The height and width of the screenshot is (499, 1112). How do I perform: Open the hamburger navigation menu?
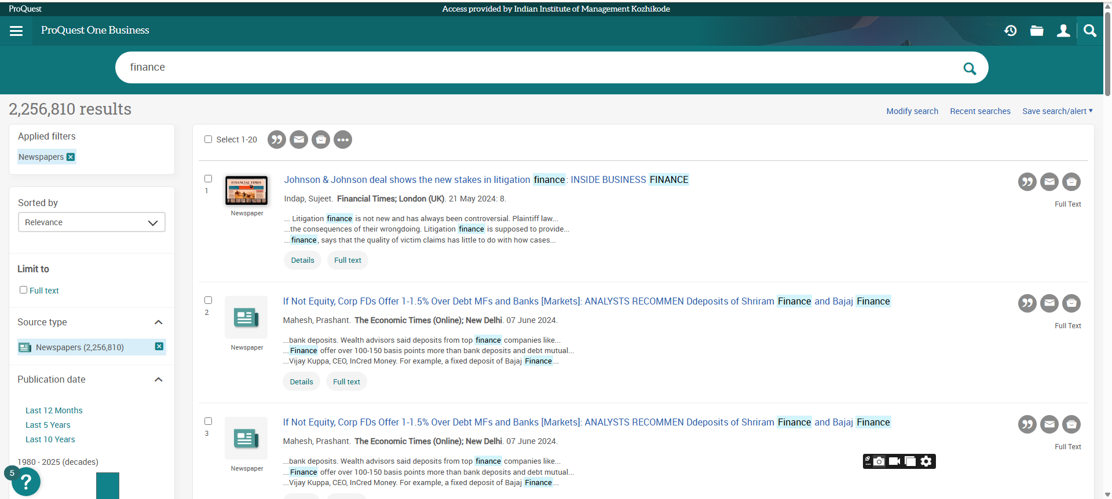pos(16,31)
